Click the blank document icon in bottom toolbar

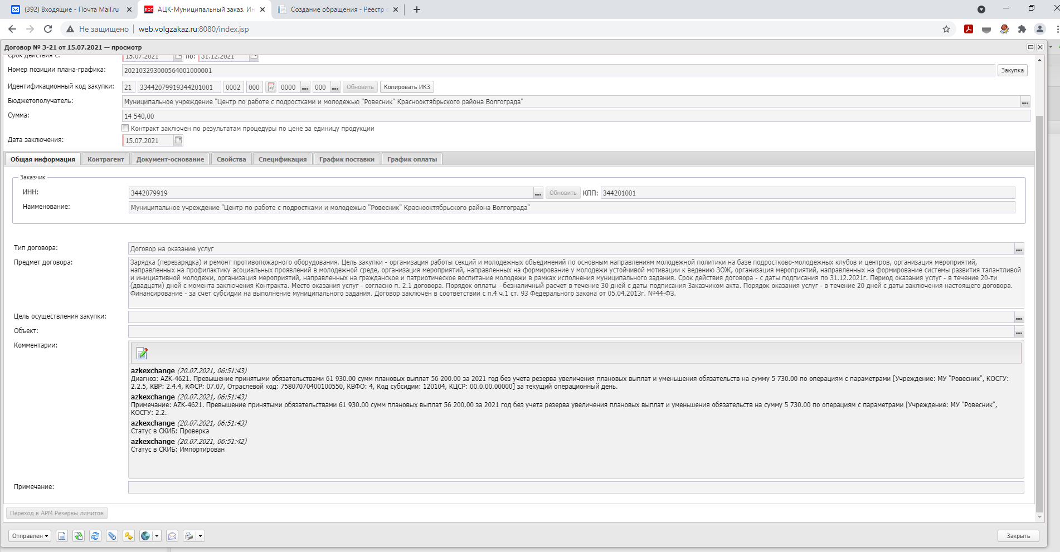(62, 536)
